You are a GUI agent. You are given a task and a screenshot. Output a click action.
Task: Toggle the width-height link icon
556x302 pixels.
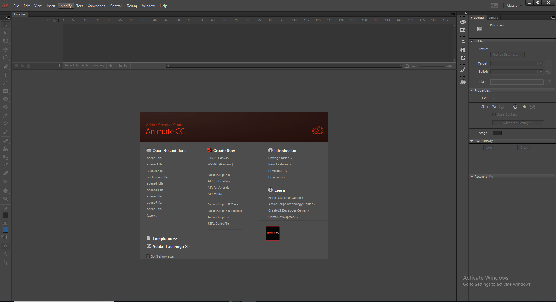[x=515, y=107]
